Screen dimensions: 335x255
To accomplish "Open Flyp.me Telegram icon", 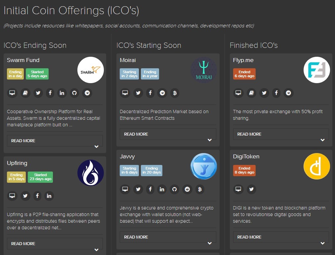I will click(x=288, y=93).
